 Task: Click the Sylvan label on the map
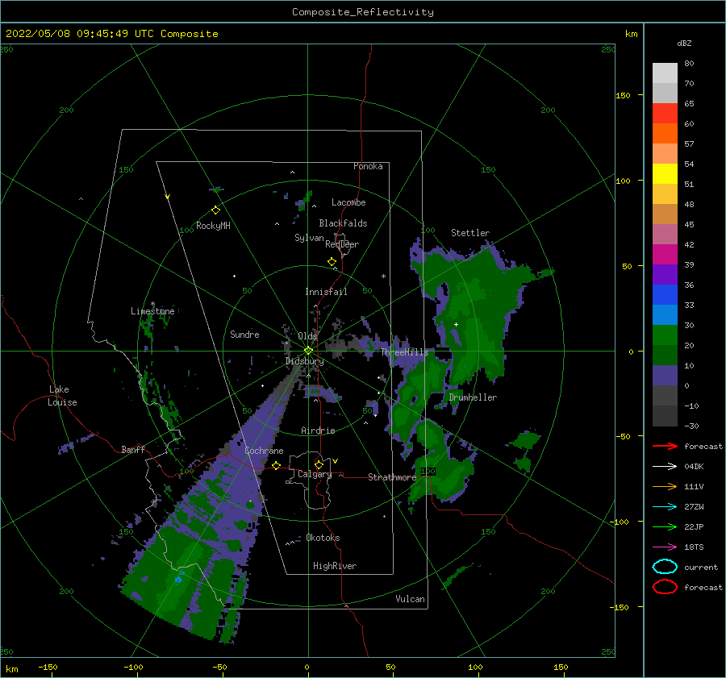click(x=309, y=238)
